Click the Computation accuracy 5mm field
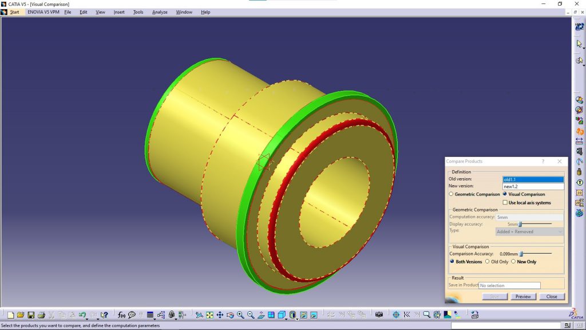This screenshot has width=586, height=330. 529,217
